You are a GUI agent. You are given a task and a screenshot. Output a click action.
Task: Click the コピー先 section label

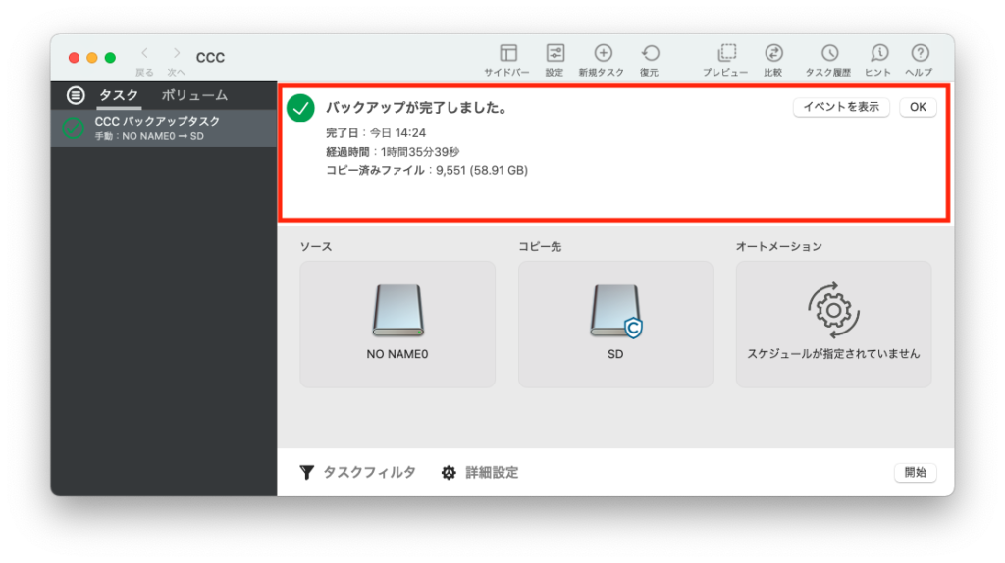point(540,246)
